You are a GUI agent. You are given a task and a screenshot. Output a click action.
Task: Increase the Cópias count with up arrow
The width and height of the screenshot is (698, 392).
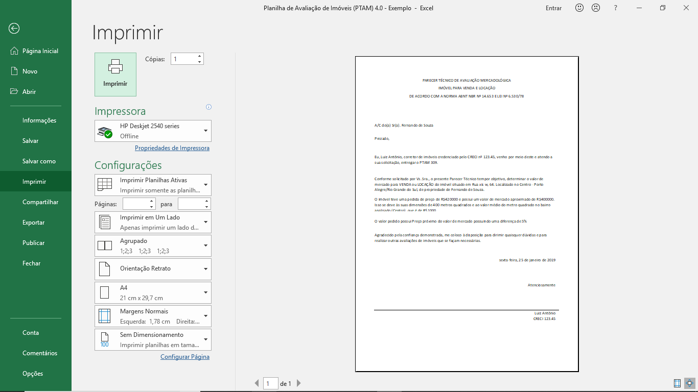[x=199, y=56]
